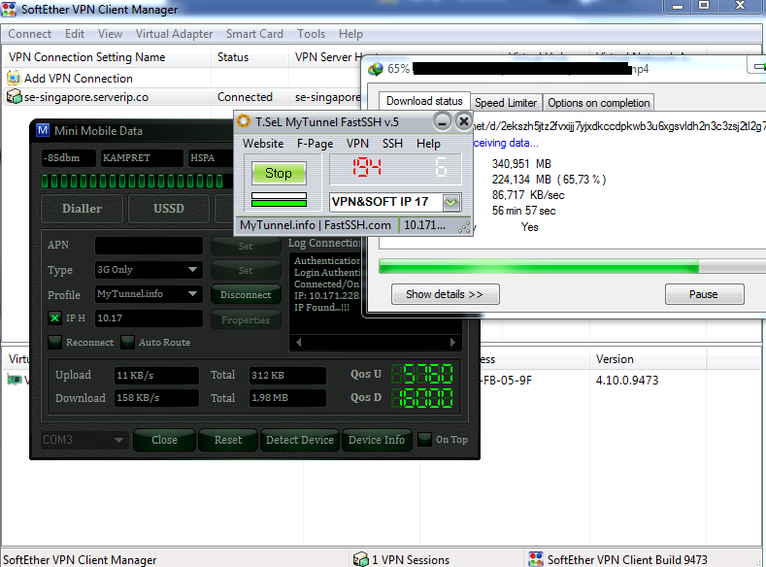Click the download dialog globe icon
Image resolution: width=766 pixels, height=567 pixels.
[376, 69]
